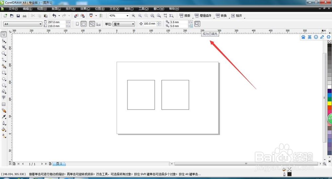
Task: Save the document
Action: tap(18, 16)
